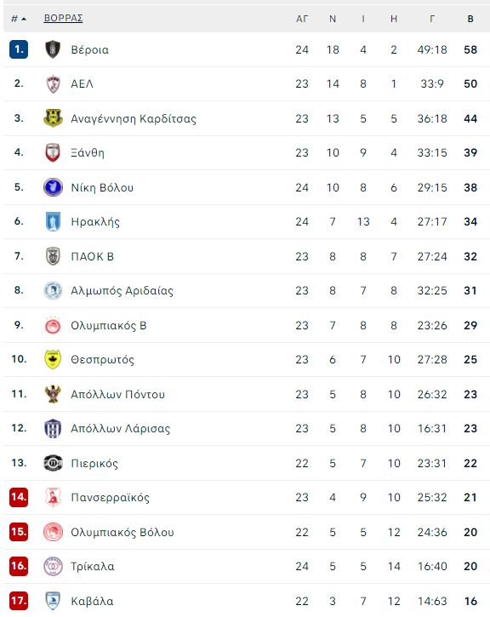Click the Βέροια team crest
The height and width of the screenshot is (617, 490).
pyautogui.click(x=53, y=49)
